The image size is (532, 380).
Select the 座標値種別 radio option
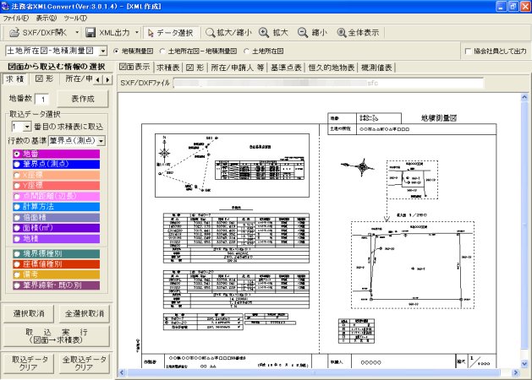click(17, 264)
